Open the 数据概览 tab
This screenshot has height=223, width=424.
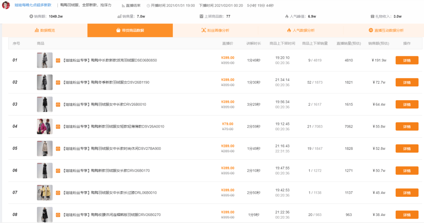pos(45,30)
